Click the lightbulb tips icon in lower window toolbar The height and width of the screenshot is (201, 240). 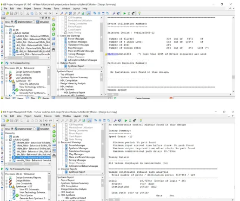click(x=140, y=120)
